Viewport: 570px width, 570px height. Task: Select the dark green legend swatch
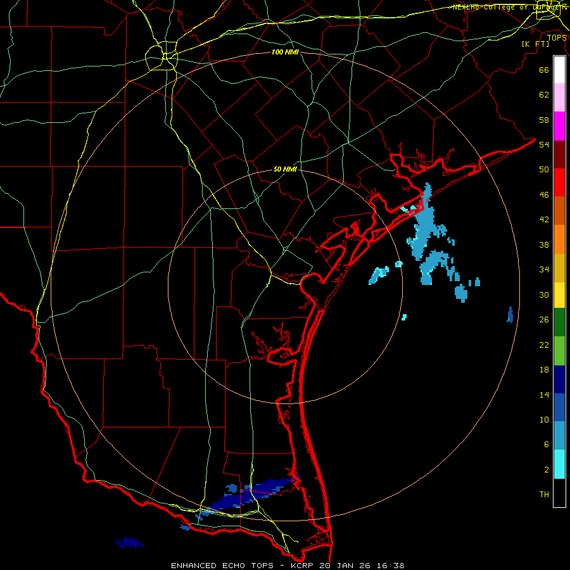pos(559,322)
